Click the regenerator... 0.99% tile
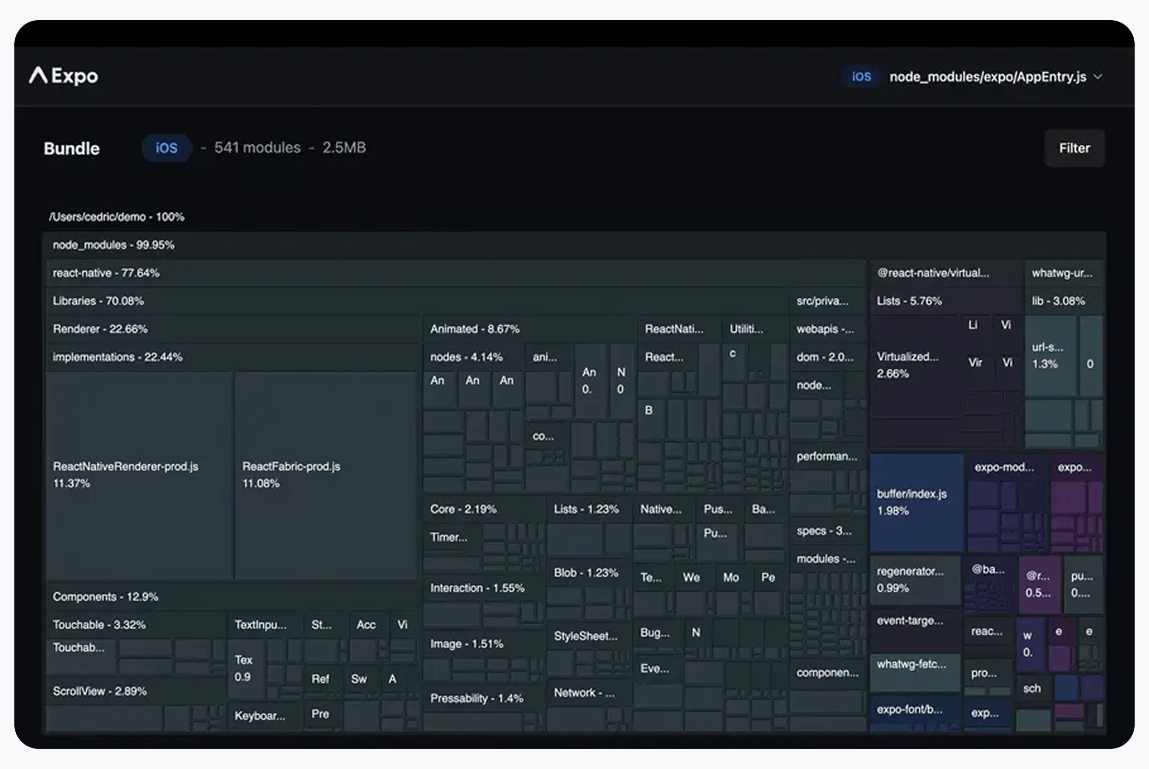 [914, 580]
